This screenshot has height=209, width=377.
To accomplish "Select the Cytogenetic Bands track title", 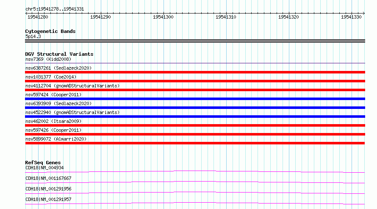I will coord(50,31).
